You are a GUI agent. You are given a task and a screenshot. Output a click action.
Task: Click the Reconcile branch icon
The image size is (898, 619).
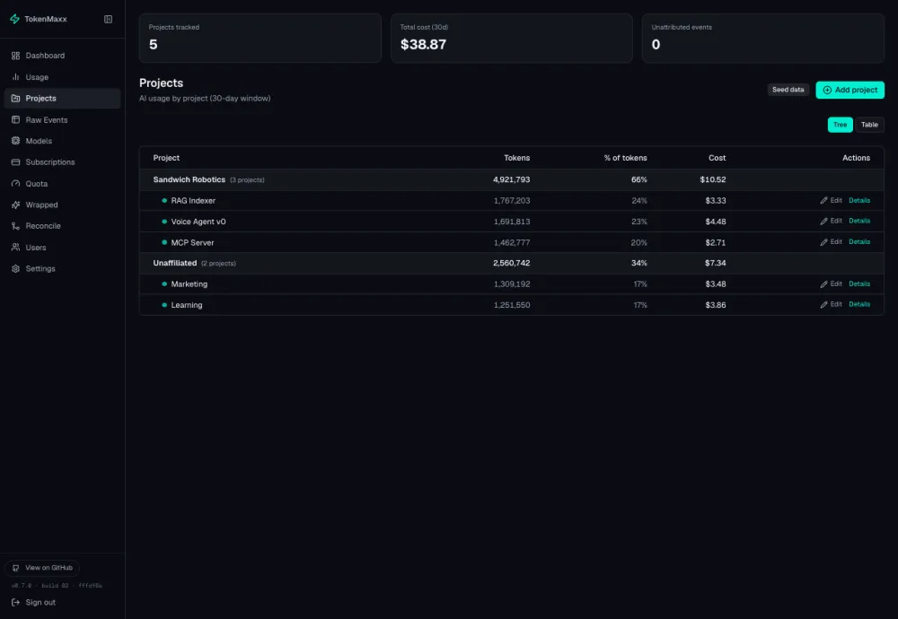[15, 226]
